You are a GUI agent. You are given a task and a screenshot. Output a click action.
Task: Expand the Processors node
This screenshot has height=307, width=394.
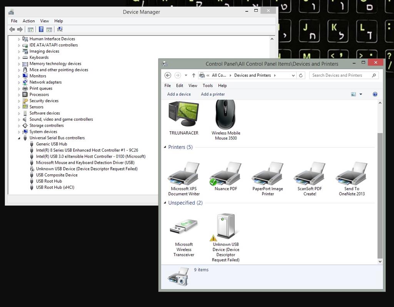tap(19, 95)
